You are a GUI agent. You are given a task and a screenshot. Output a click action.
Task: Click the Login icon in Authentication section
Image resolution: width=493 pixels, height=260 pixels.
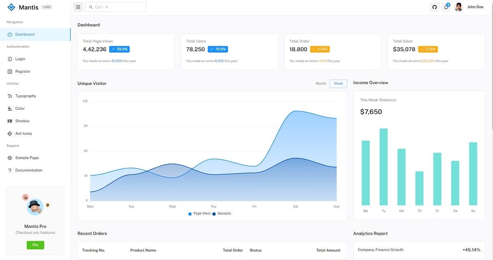pos(10,59)
